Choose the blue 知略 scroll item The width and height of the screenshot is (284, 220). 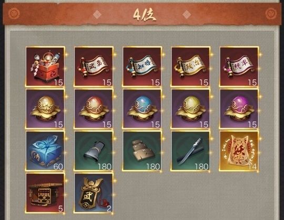pos(142,67)
